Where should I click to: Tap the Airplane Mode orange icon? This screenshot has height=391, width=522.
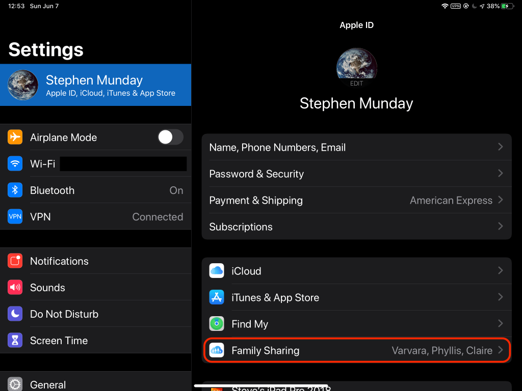pos(15,137)
